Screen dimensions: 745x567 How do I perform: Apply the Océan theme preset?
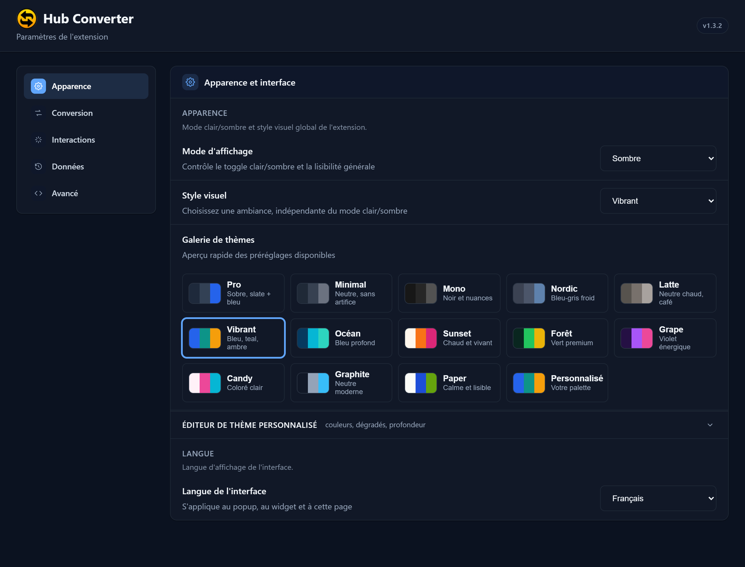click(x=341, y=338)
